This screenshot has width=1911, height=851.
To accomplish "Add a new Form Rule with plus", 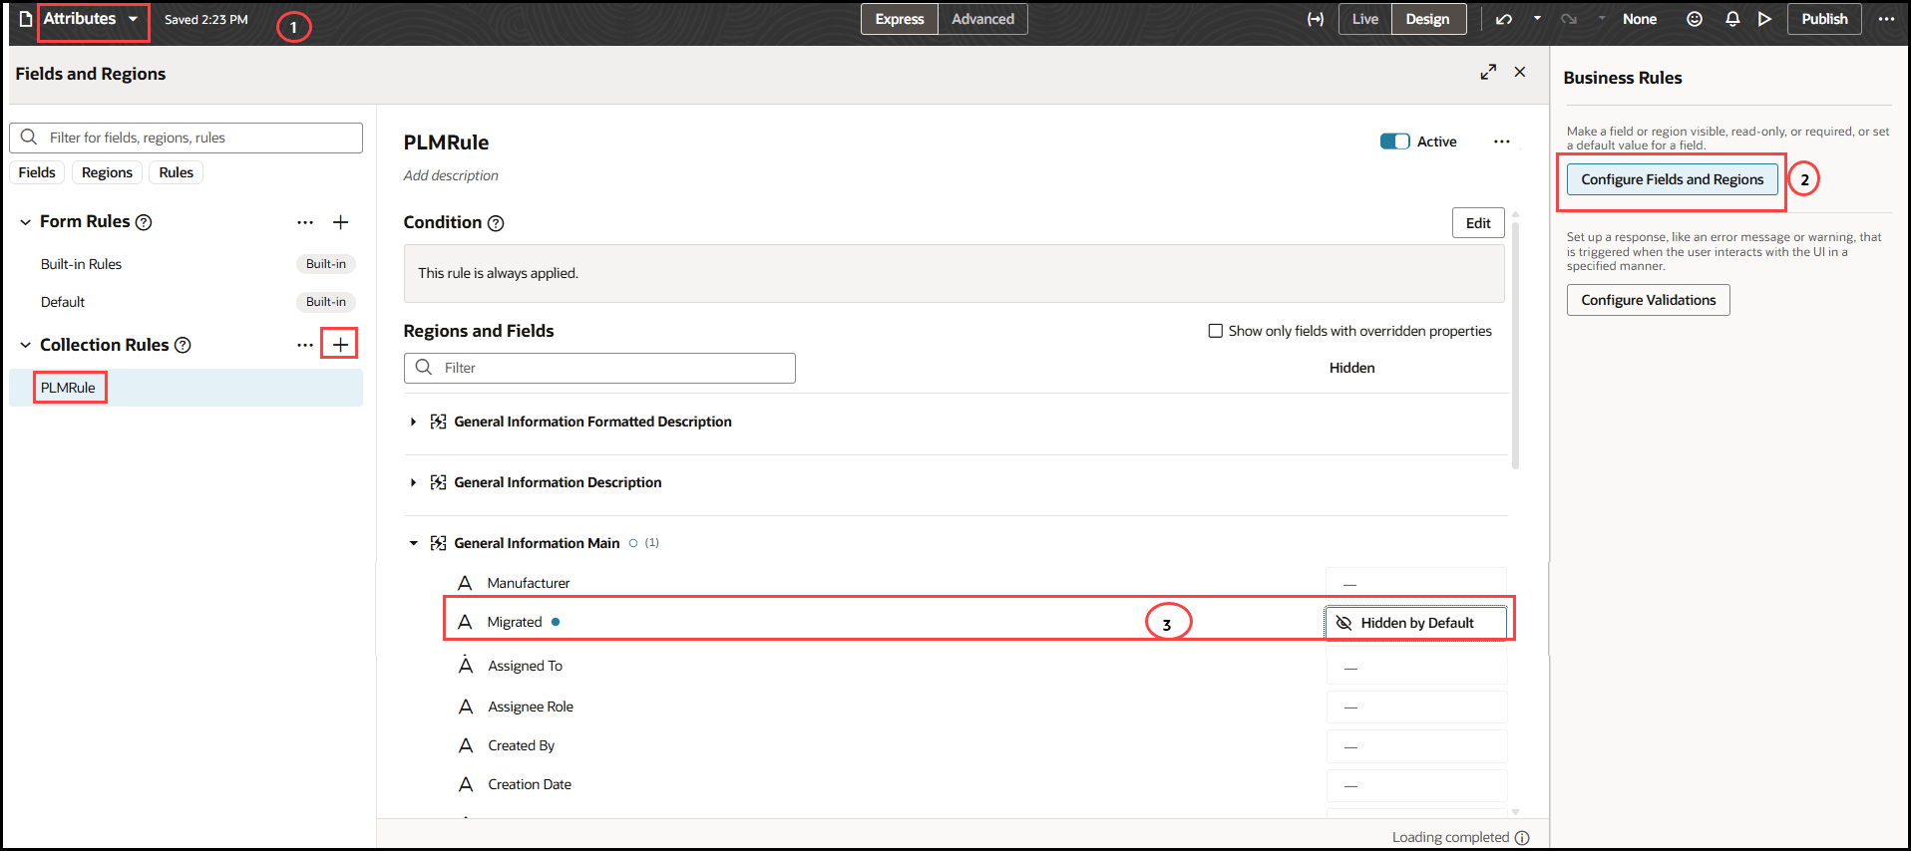I will pos(340,222).
